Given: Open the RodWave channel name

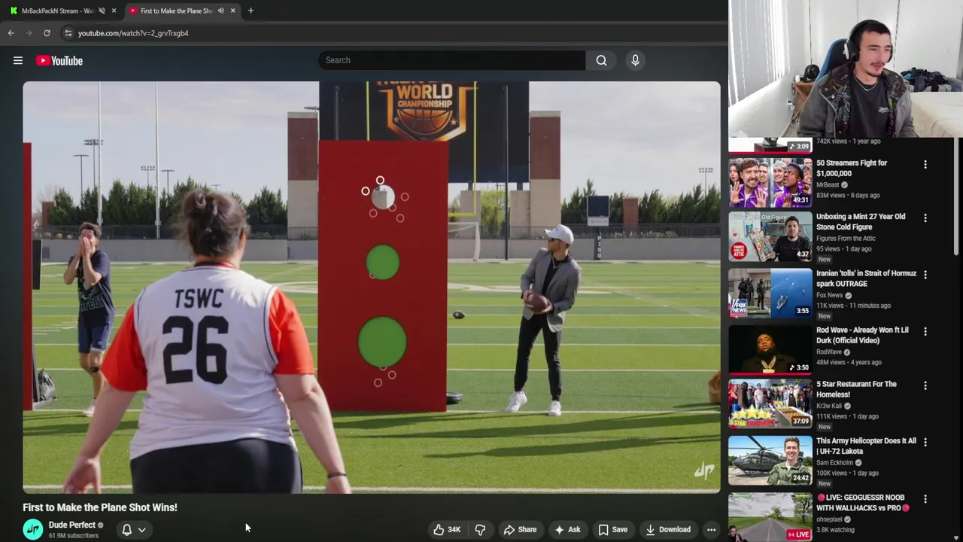Looking at the screenshot, I should (829, 352).
